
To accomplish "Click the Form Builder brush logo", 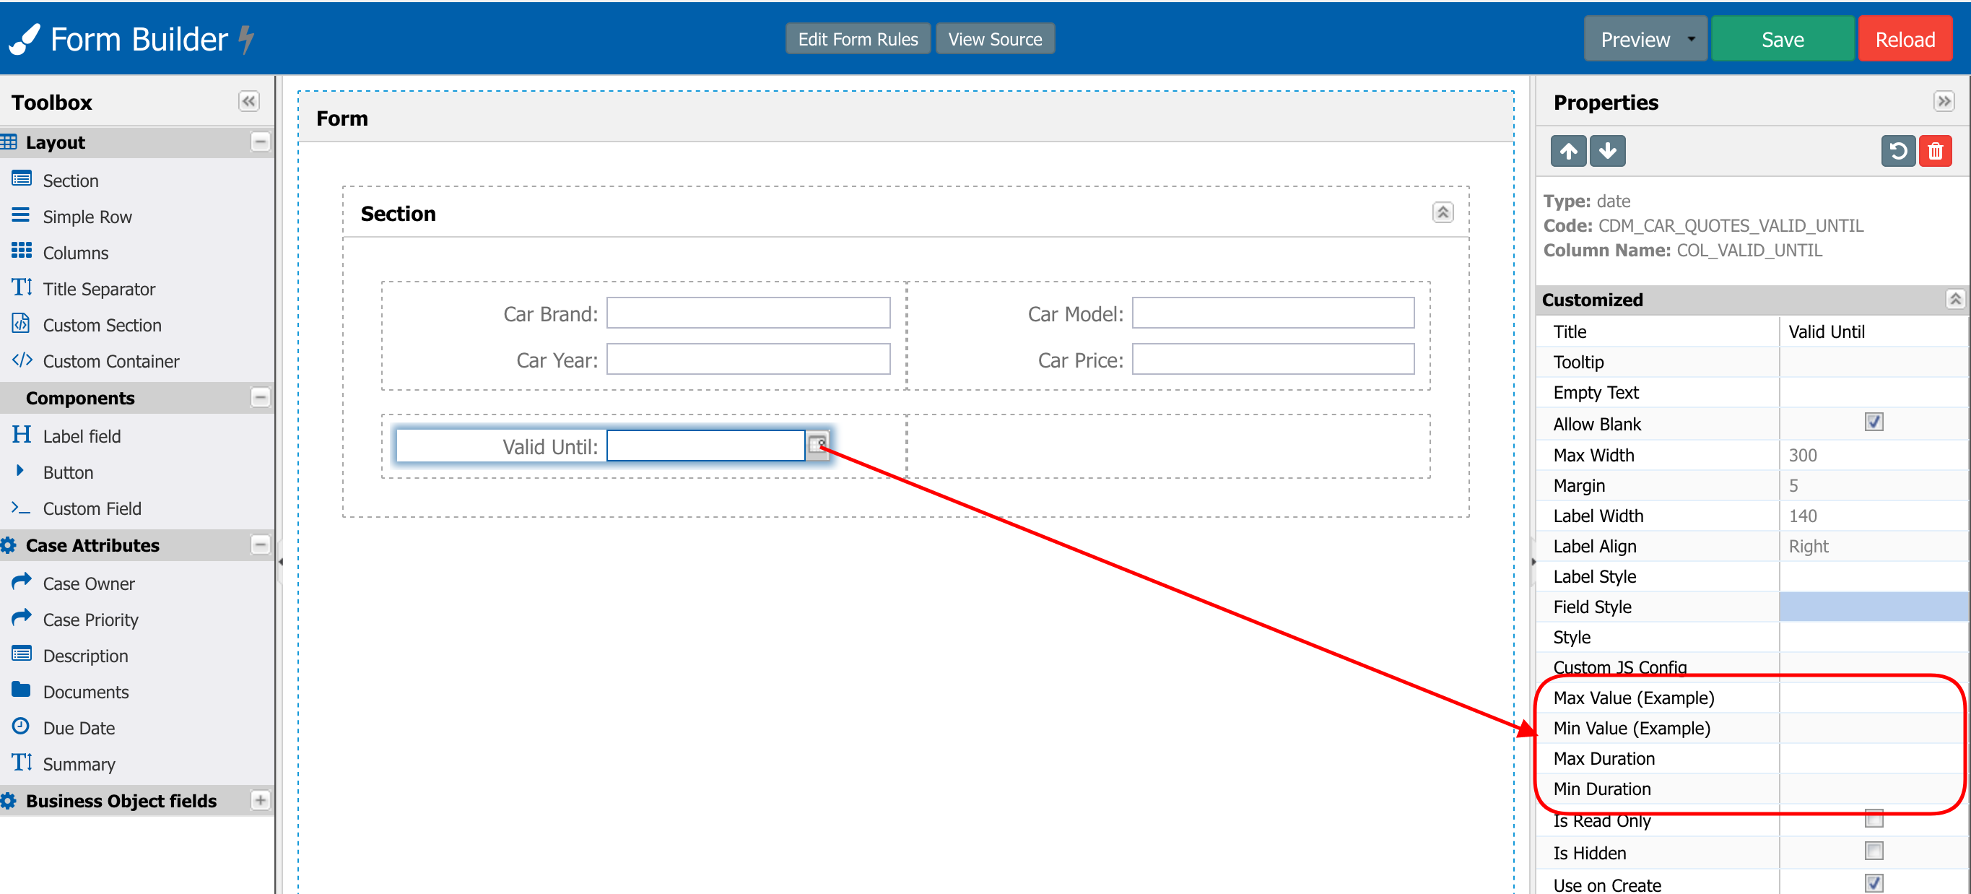I will [x=25, y=39].
